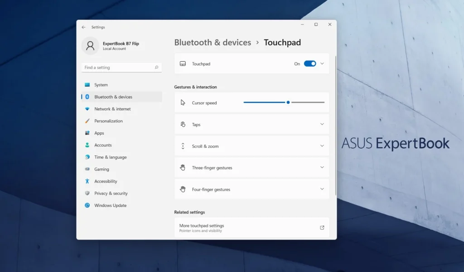This screenshot has height=272, width=464.
Task: Expand Scroll & zoom chevron
Action: tap(322, 146)
